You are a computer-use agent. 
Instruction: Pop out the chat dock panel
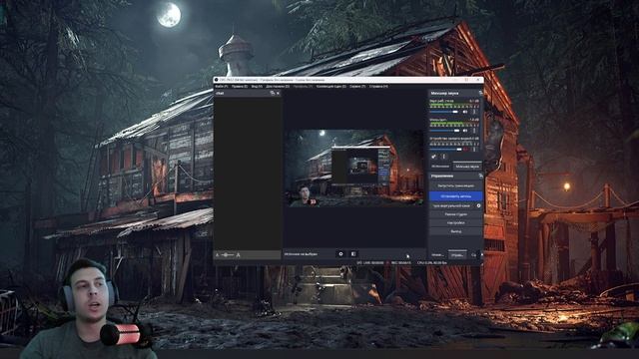coord(273,93)
